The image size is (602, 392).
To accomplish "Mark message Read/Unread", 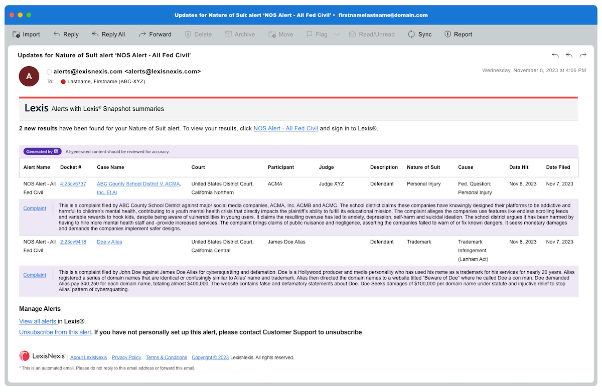I will tap(372, 35).
